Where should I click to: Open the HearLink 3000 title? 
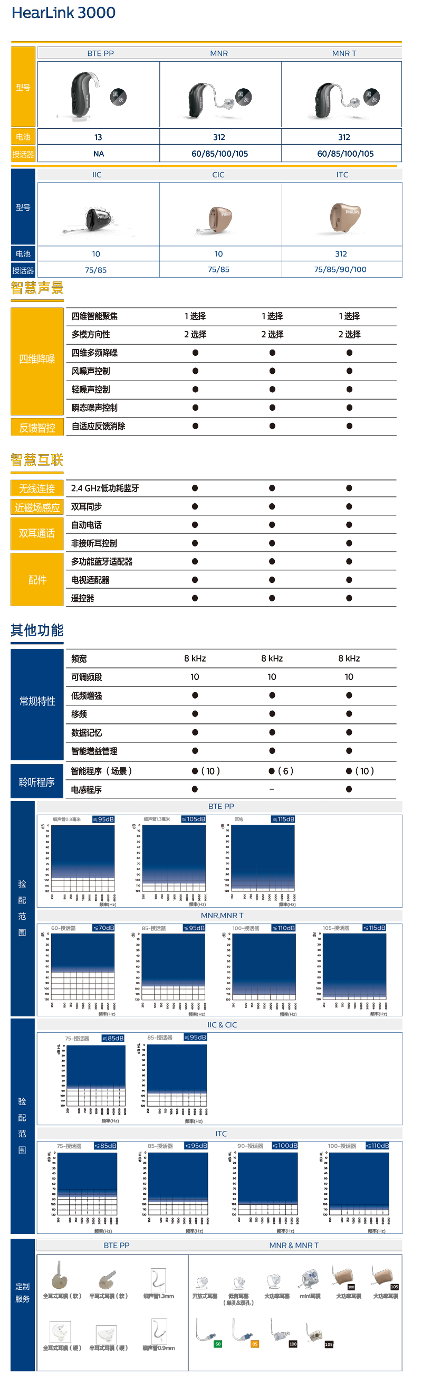click(64, 13)
